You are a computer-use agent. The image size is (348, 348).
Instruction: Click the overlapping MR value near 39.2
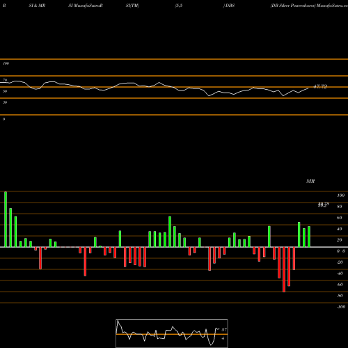pyautogui.click(x=324, y=205)
